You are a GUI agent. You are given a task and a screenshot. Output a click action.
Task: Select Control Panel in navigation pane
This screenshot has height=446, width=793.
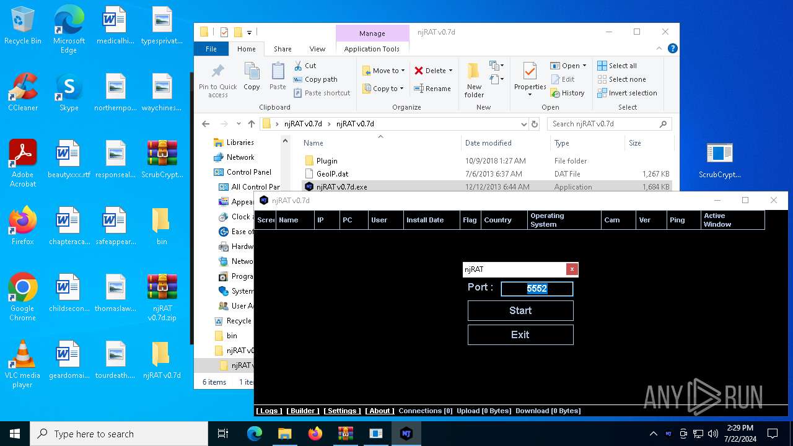[248, 172]
